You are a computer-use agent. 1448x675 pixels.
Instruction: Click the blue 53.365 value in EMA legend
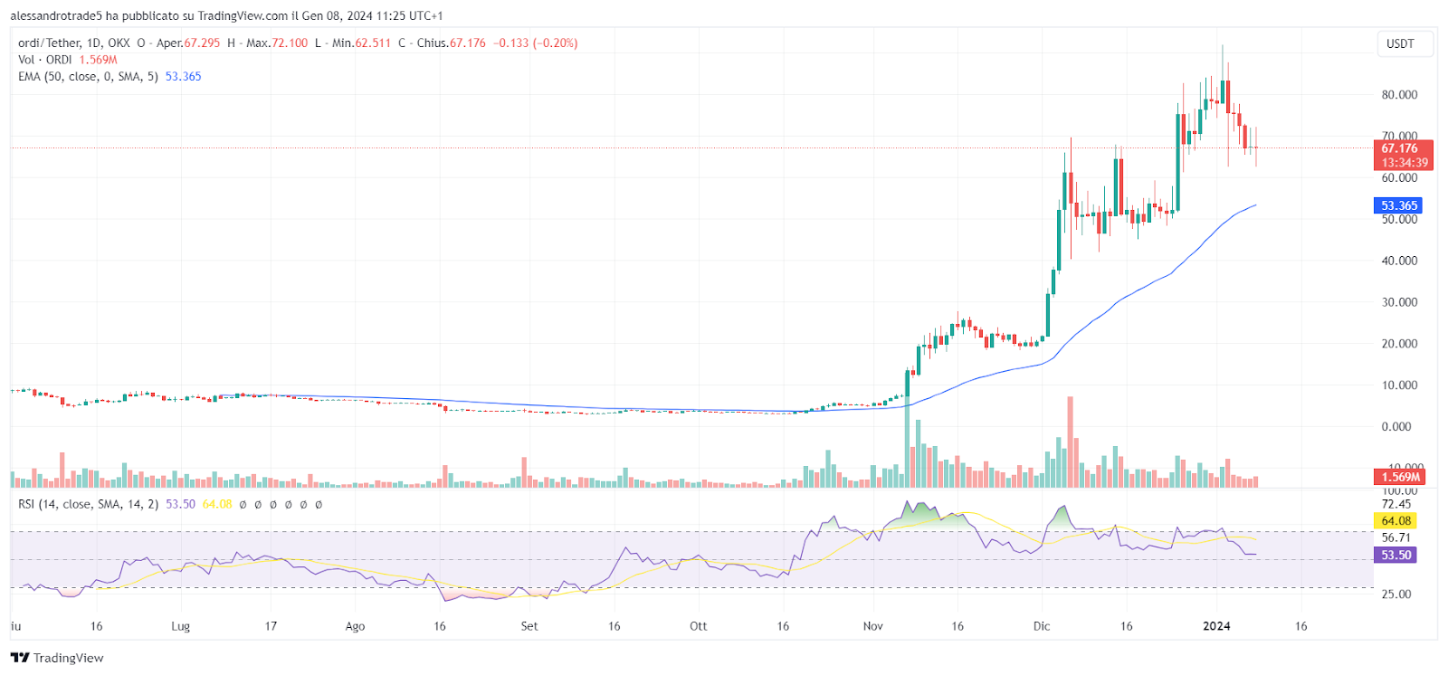click(184, 77)
